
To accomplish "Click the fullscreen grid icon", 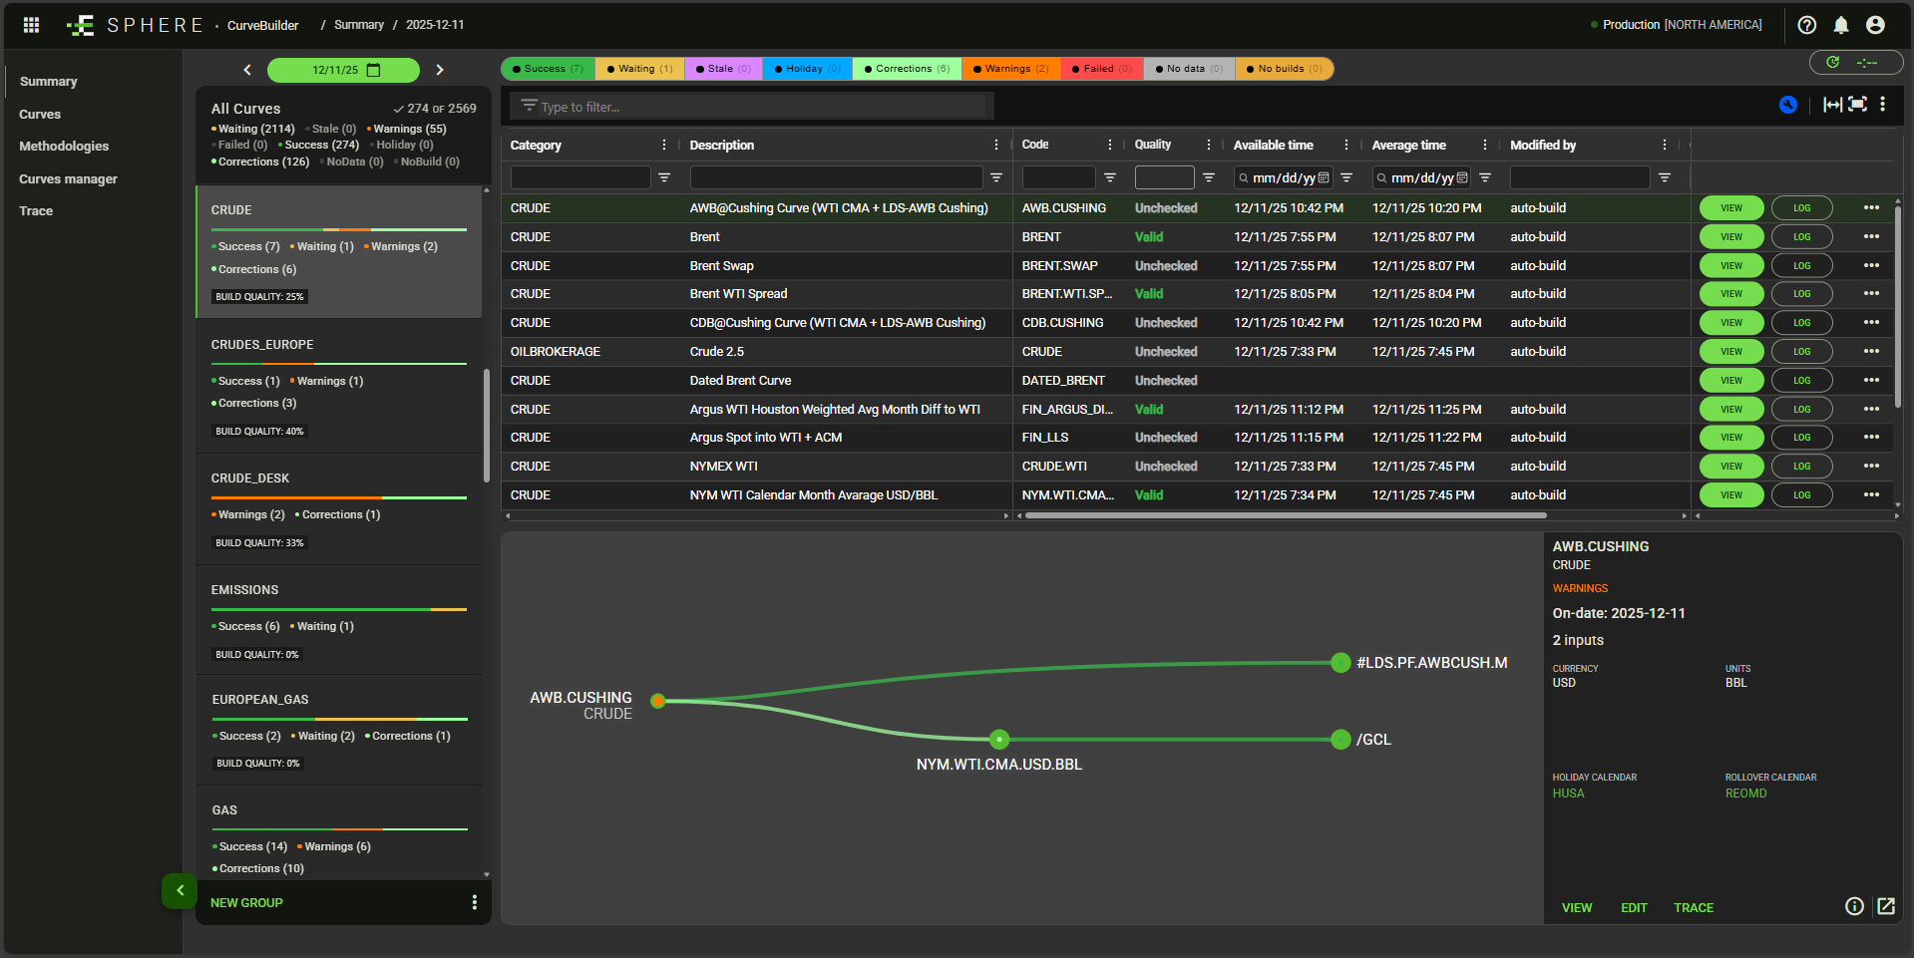I will click(x=1857, y=105).
